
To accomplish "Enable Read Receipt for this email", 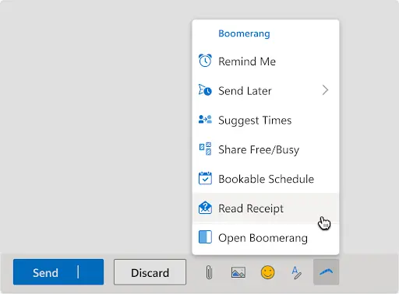I will [266, 208].
